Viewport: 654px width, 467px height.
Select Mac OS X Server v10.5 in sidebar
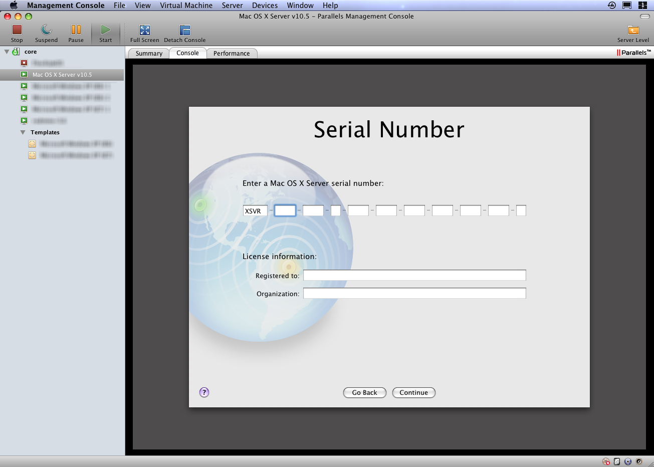coord(62,75)
